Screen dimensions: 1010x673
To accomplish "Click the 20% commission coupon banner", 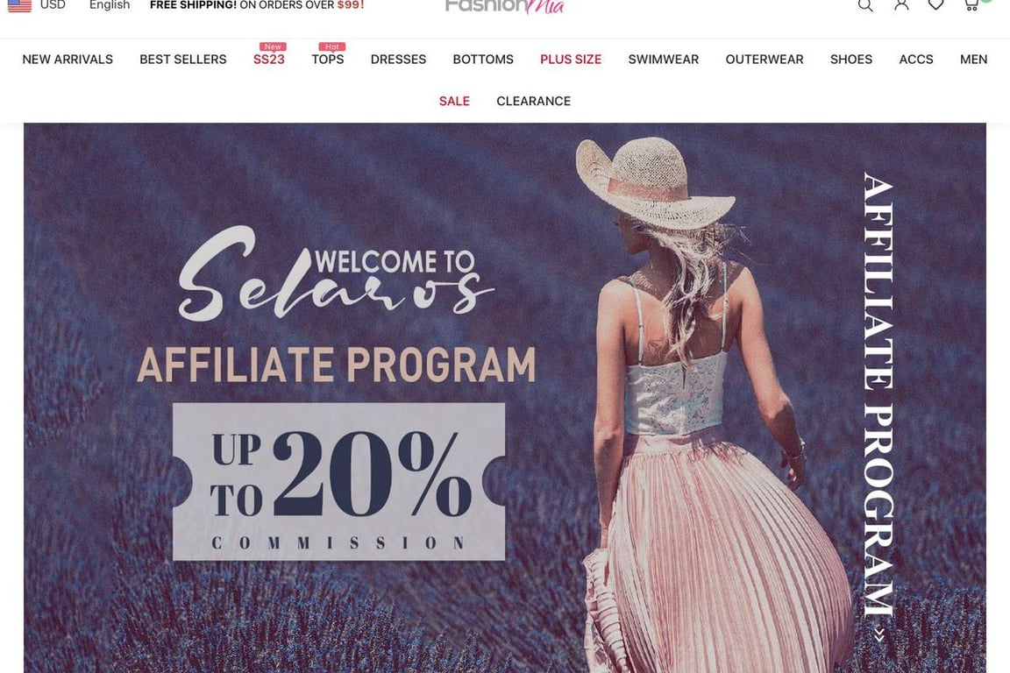I will [x=338, y=482].
